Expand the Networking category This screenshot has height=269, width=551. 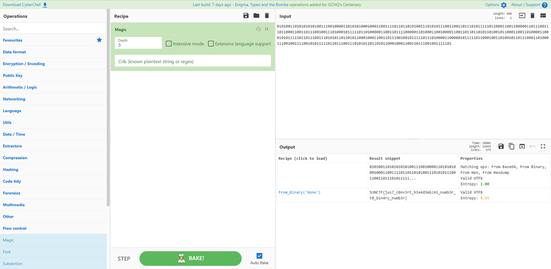(53, 99)
